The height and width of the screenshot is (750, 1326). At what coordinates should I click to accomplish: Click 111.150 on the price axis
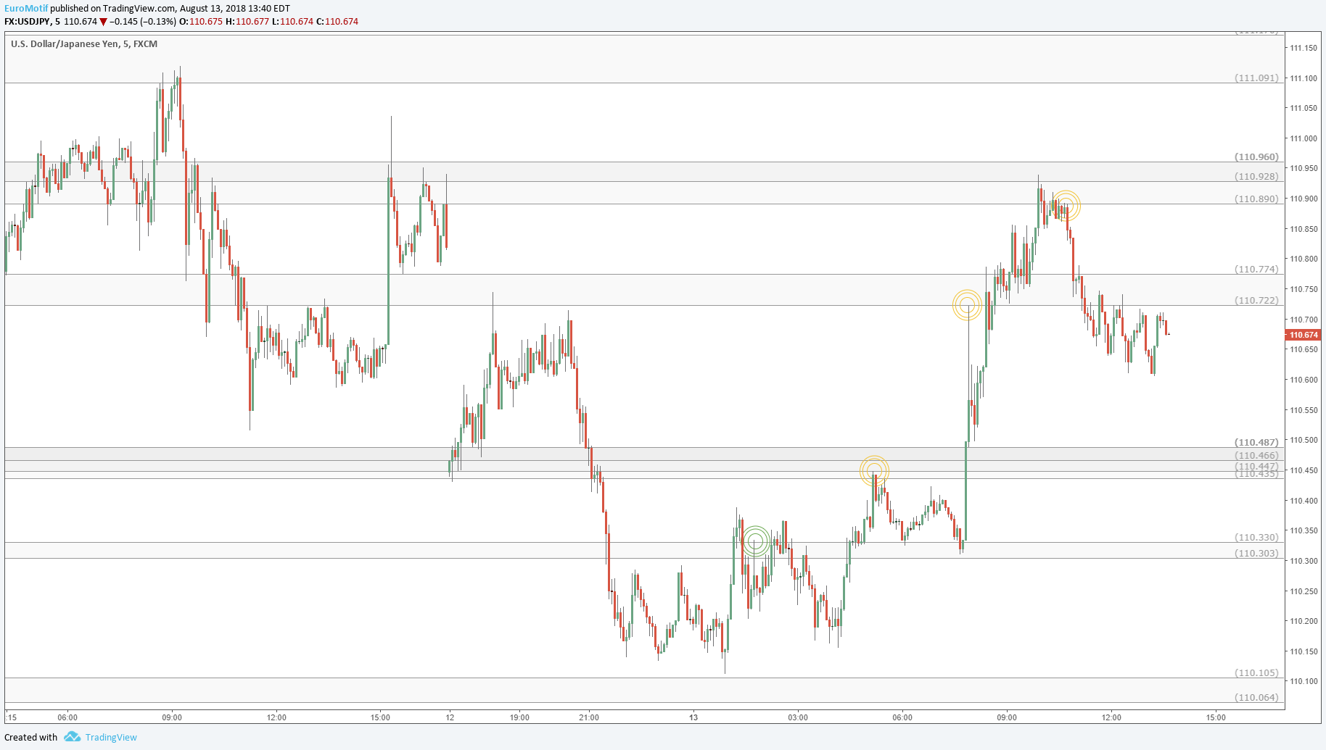click(1304, 48)
